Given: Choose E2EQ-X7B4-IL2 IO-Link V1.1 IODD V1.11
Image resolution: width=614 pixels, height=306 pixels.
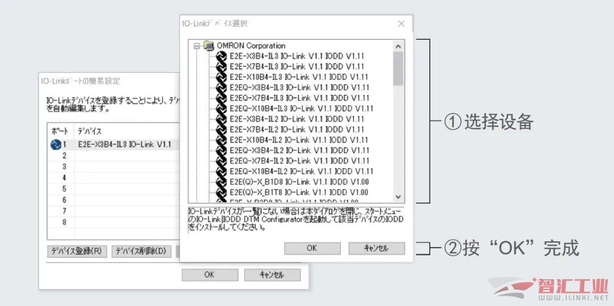Looking at the screenshot, I should click(x=300, y=161).
